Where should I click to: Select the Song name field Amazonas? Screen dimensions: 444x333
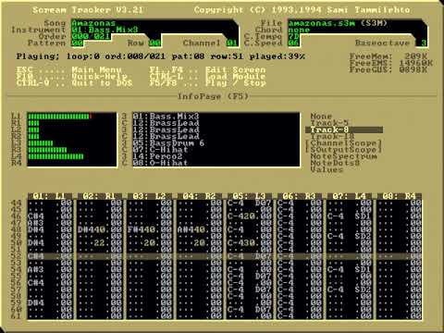click(94, 23)
